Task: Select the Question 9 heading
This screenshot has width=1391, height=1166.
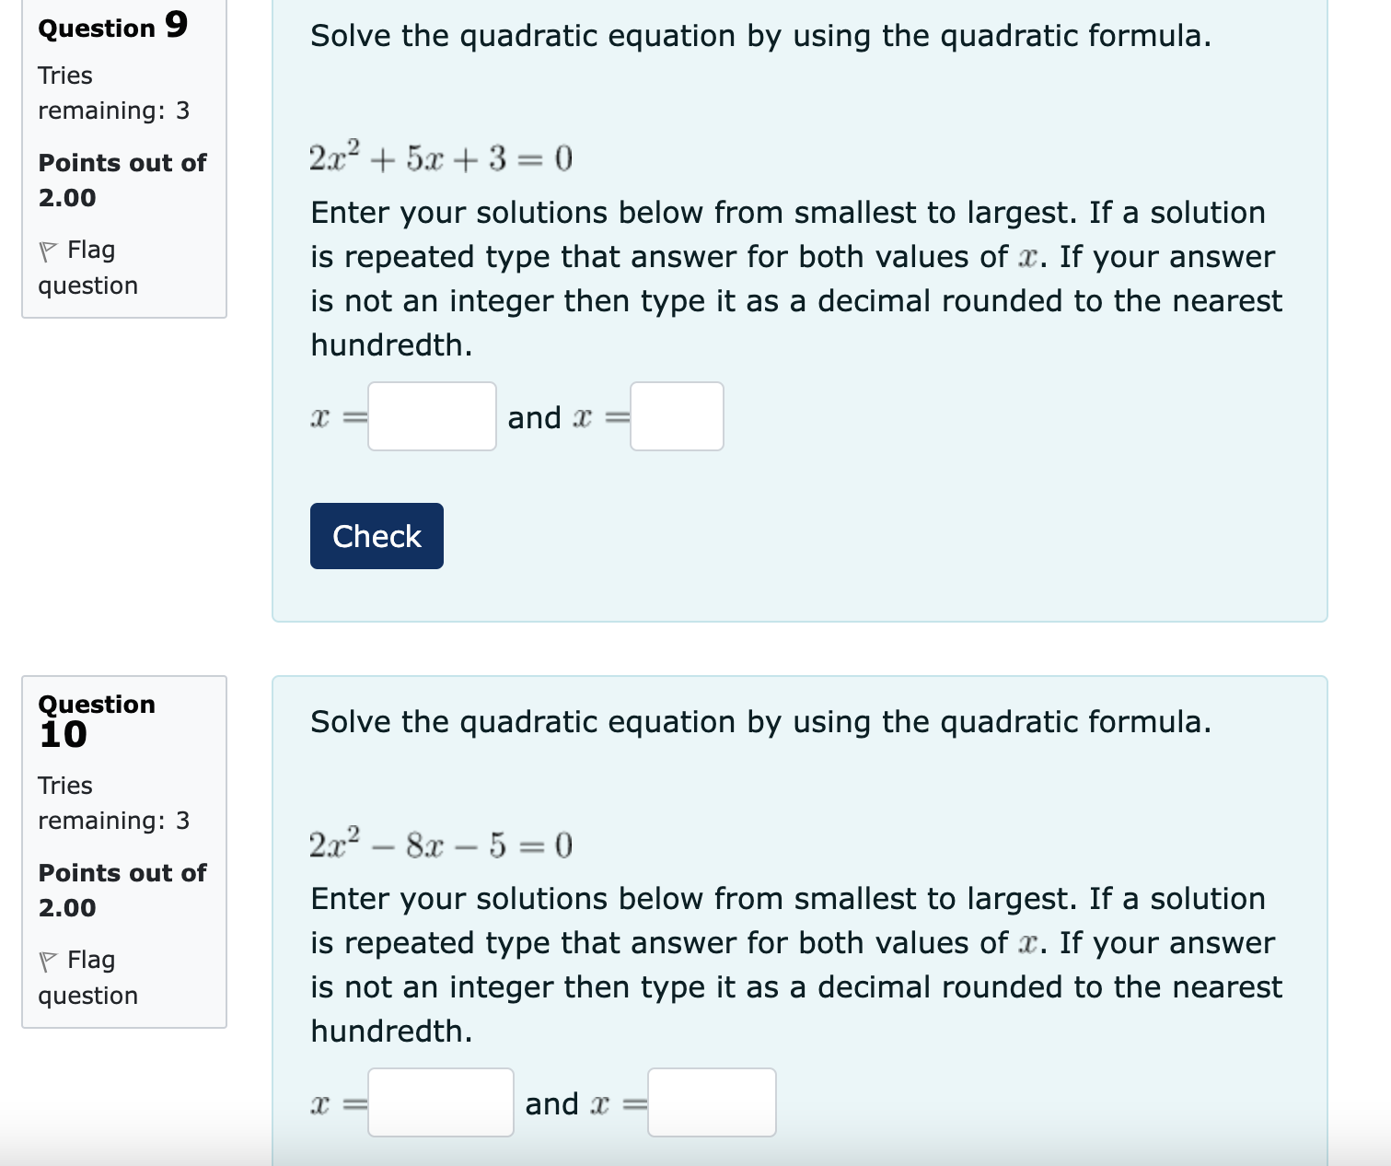Action: click(111, 28)
